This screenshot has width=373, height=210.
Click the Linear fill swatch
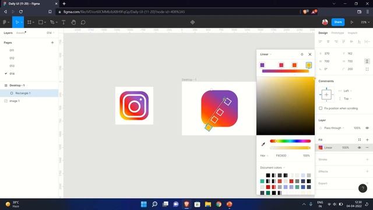321,148
